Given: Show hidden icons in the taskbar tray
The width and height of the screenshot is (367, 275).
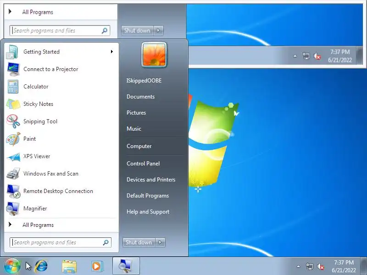Looking at the screenshot, I should 299,266.
